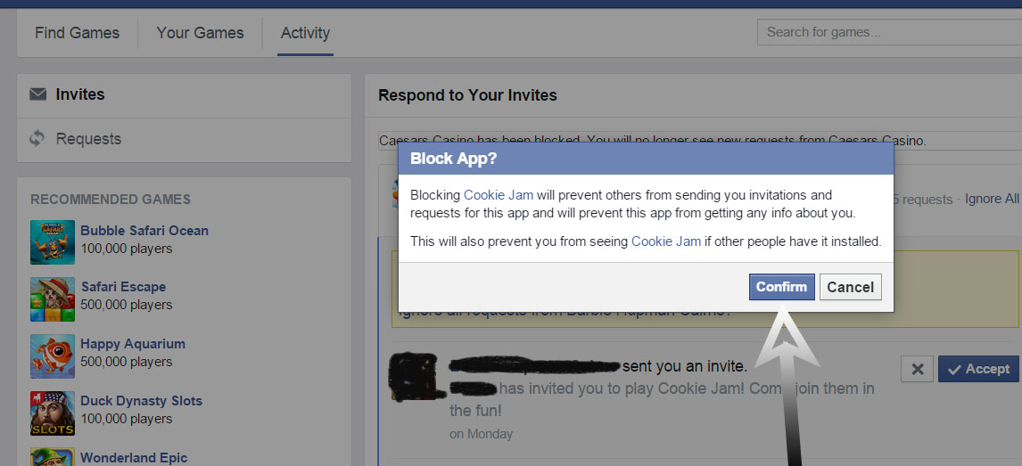Open the Your Games tab
The image size is (1022, 466).
[200, 33]
